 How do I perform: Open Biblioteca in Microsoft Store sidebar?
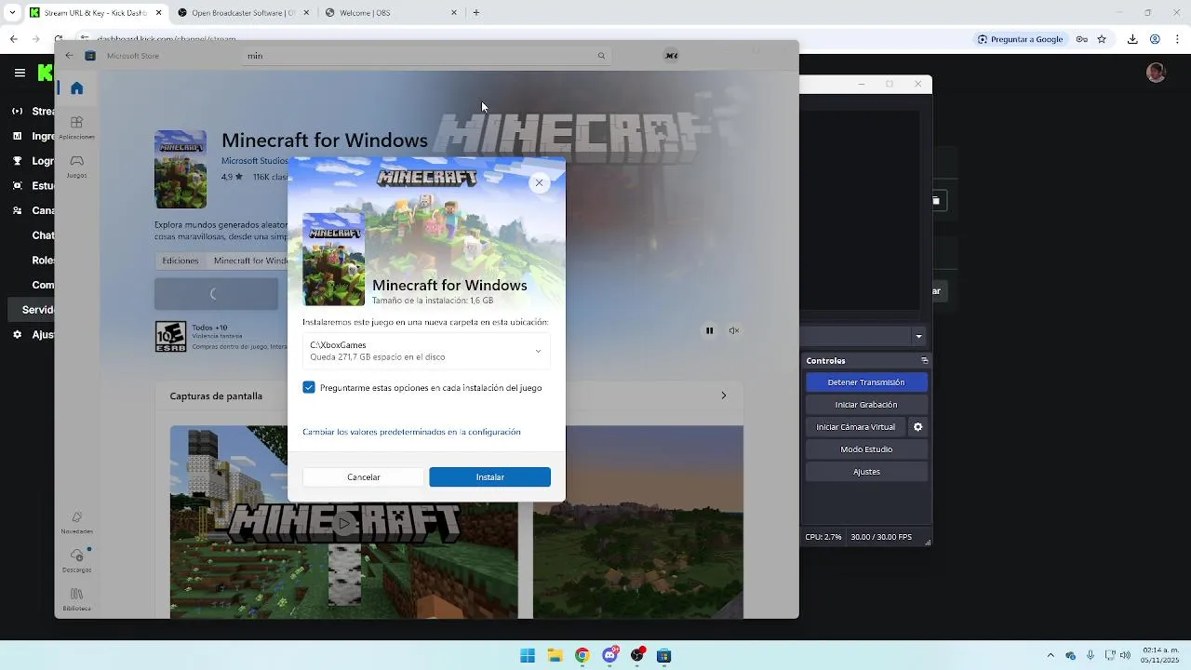pos(76,599)
